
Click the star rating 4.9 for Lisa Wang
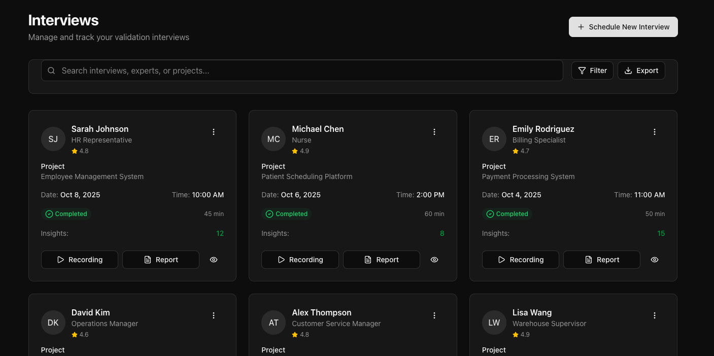[521, 335]
